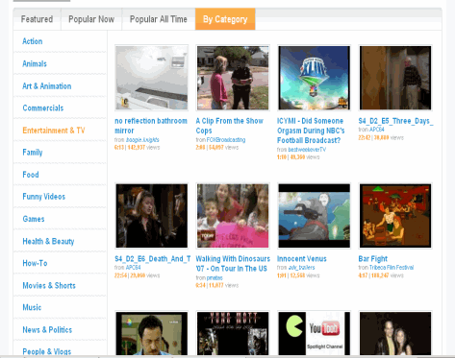Image resolution: width=455 pixels, height=358 pixels.
Task: Open the Pac-Man YouTube Spotlight Channel thumbnail
Action: pos(314,333)
